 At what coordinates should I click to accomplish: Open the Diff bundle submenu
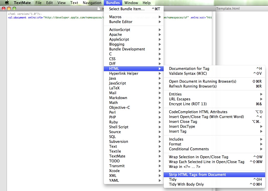point(134,64)
